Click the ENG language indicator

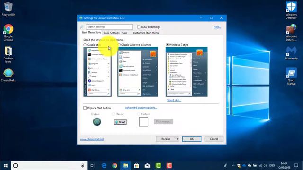[272, 166]
